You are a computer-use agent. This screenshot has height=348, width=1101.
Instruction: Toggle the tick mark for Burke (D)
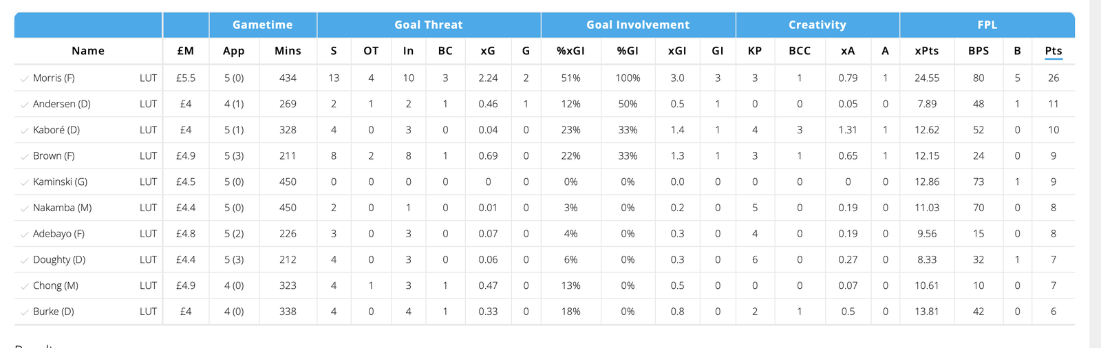[25, 312]
